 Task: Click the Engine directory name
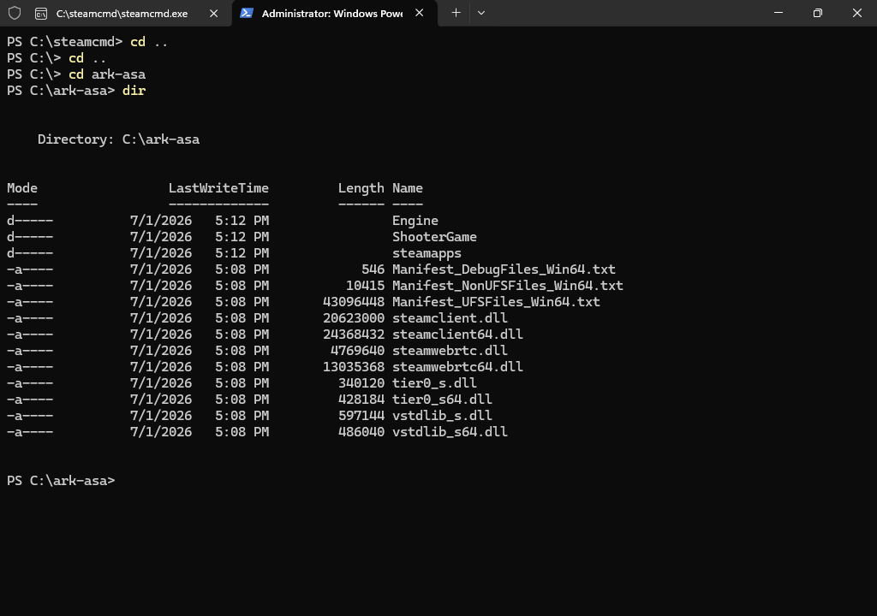click(415, 221)
